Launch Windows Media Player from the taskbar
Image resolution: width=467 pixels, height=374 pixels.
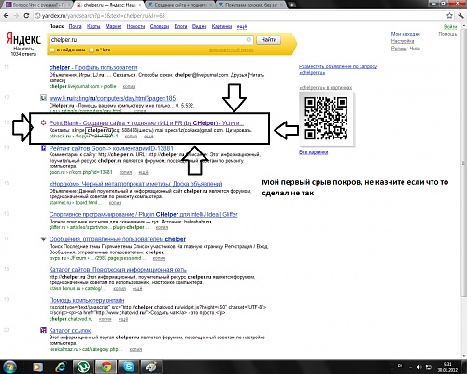pyautogui.click(x=37, y=367)
